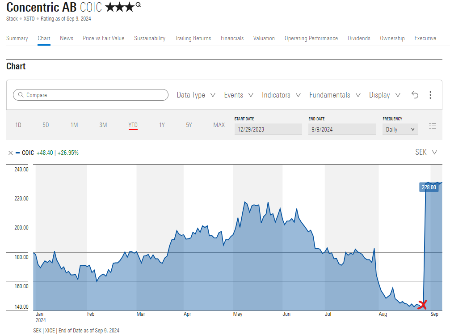450x336 pixels.
Task: Click the Sep x-axis label
Action: (x=434, y=314)
